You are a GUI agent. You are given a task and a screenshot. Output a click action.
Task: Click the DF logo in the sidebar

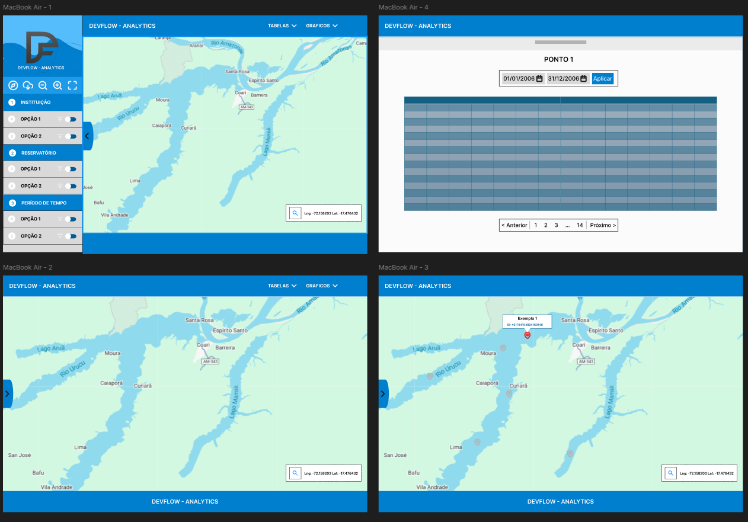tap(41, 48)
